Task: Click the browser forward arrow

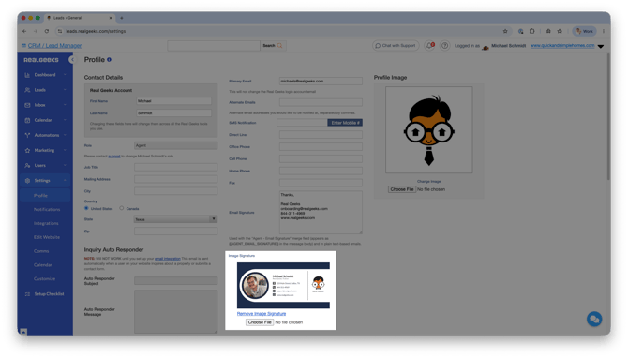Action: pyautogui.click(x=36, y=31)
